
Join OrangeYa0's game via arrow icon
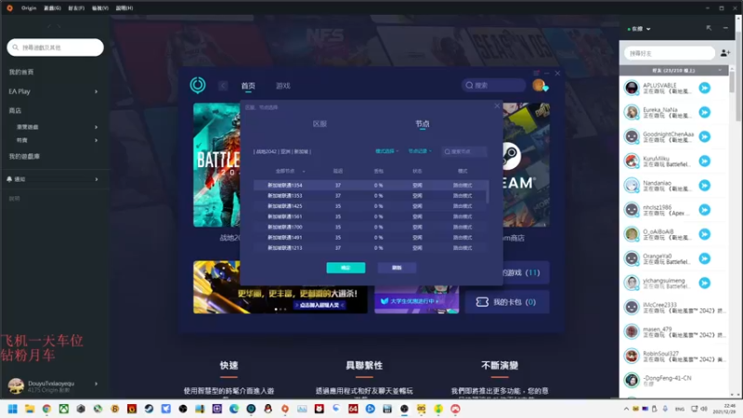coord(705,258)
